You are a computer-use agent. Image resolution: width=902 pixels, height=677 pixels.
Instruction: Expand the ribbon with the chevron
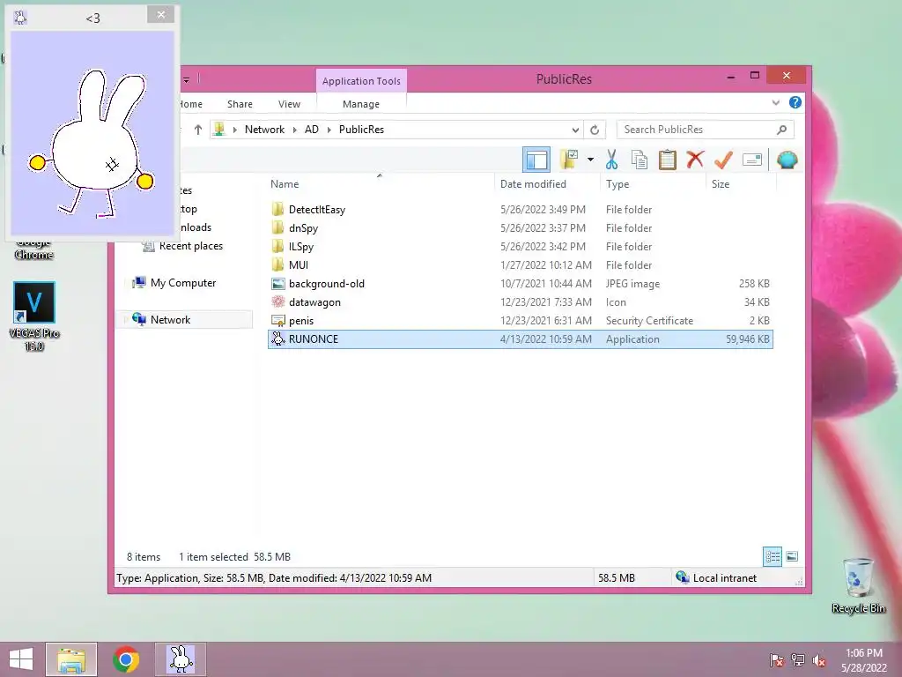coord(776,103)
